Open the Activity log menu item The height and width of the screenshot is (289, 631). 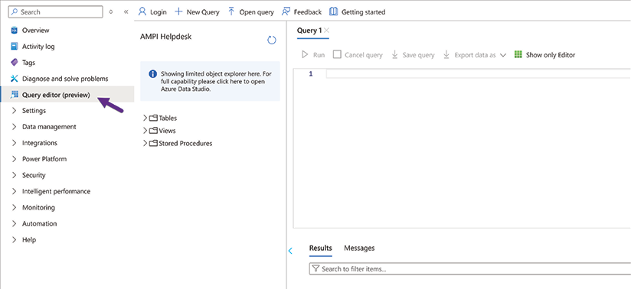(x=38, y=47)
